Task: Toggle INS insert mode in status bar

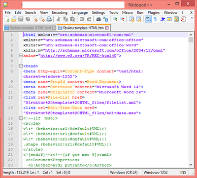Action: pos(183,173)
